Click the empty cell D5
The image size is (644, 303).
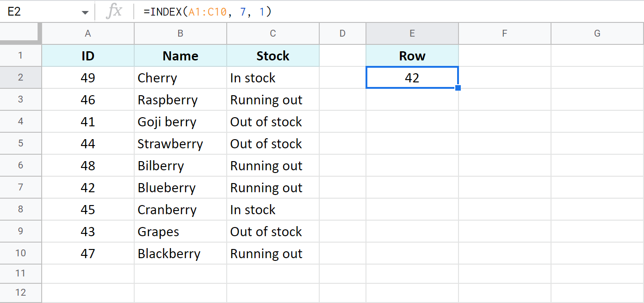click(342, 143)
